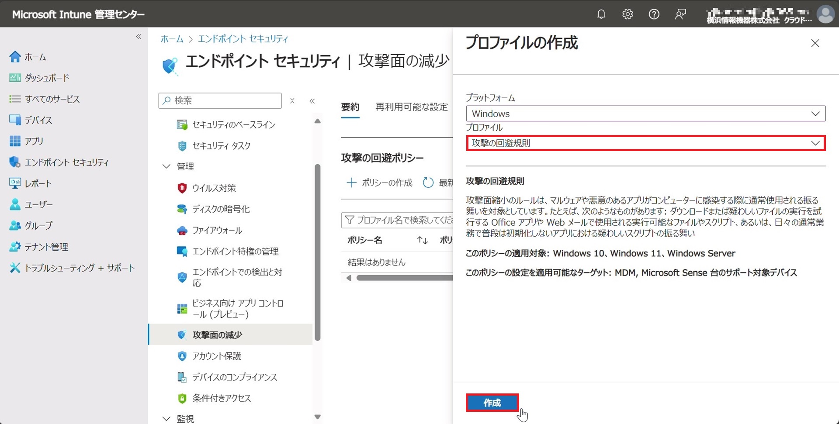The image size is (839, 424).
Task: Click the Endpoint Security shield icon in the left navigation
Action: point(15,162)
